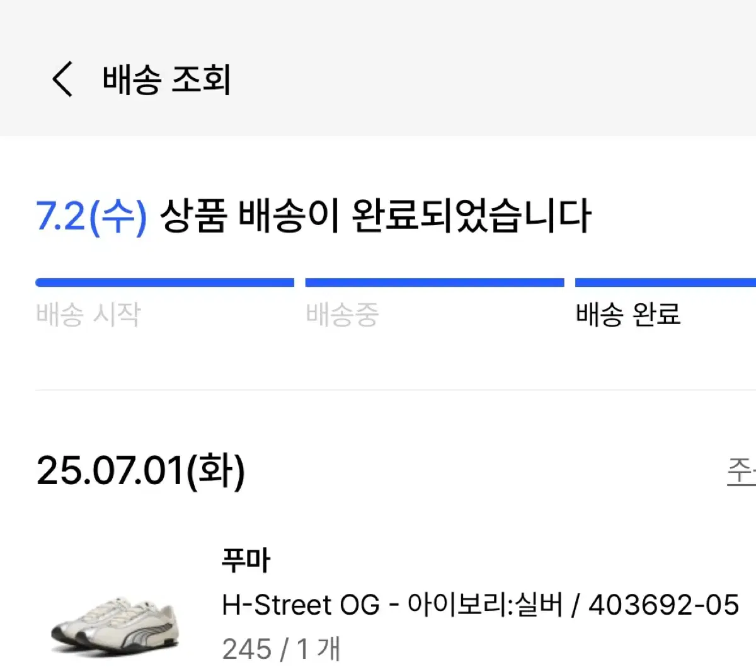Click the order date 25.07.01(화)
Image resolution: width=756 pixels, height=667 pixels.
[x=141, y=471]
